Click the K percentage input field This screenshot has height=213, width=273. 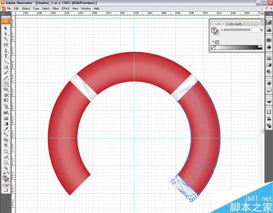click(255, 30)
